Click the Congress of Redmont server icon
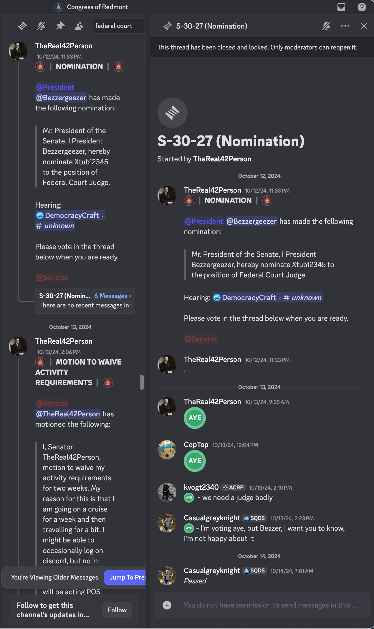This screenshot has width=374, height=629. coord(59,7)
